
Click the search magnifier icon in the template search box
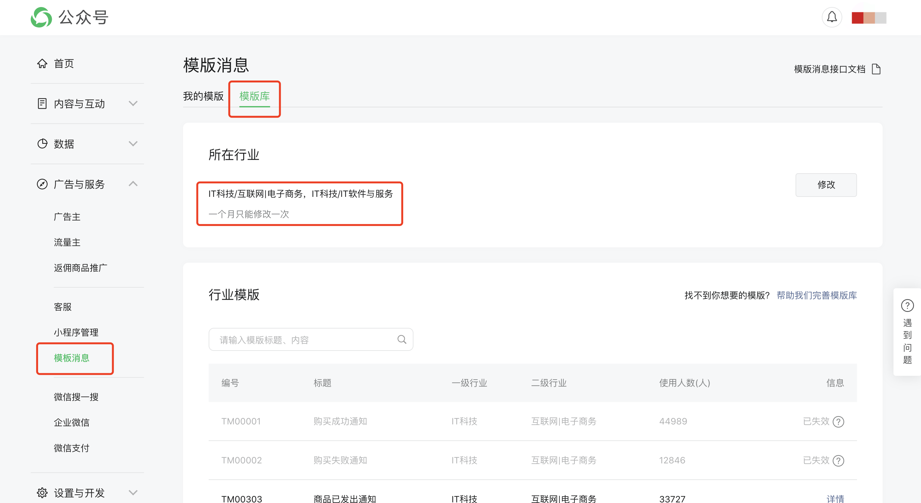pyautogui.click(x=402, y=339)
